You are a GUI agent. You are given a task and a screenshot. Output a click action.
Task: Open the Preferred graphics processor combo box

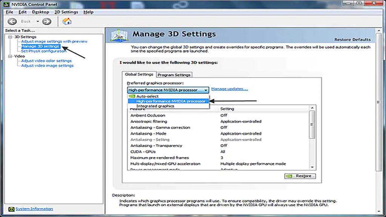168,90
